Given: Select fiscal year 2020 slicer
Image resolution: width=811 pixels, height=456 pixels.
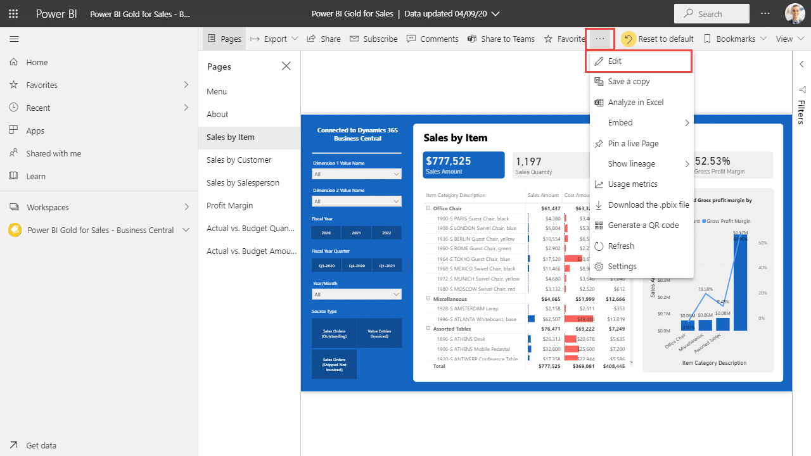Looking at the screenshot, I should tap(326, 233).
